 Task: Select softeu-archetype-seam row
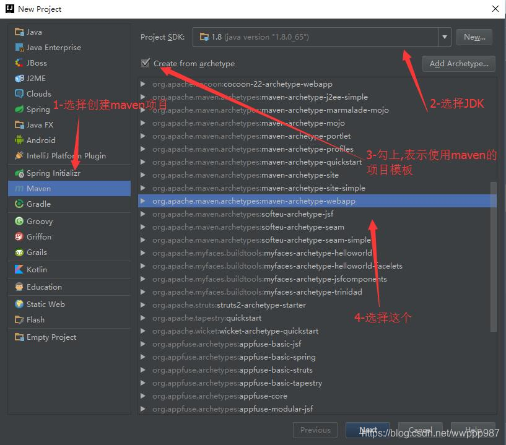(x=317, y=227)
